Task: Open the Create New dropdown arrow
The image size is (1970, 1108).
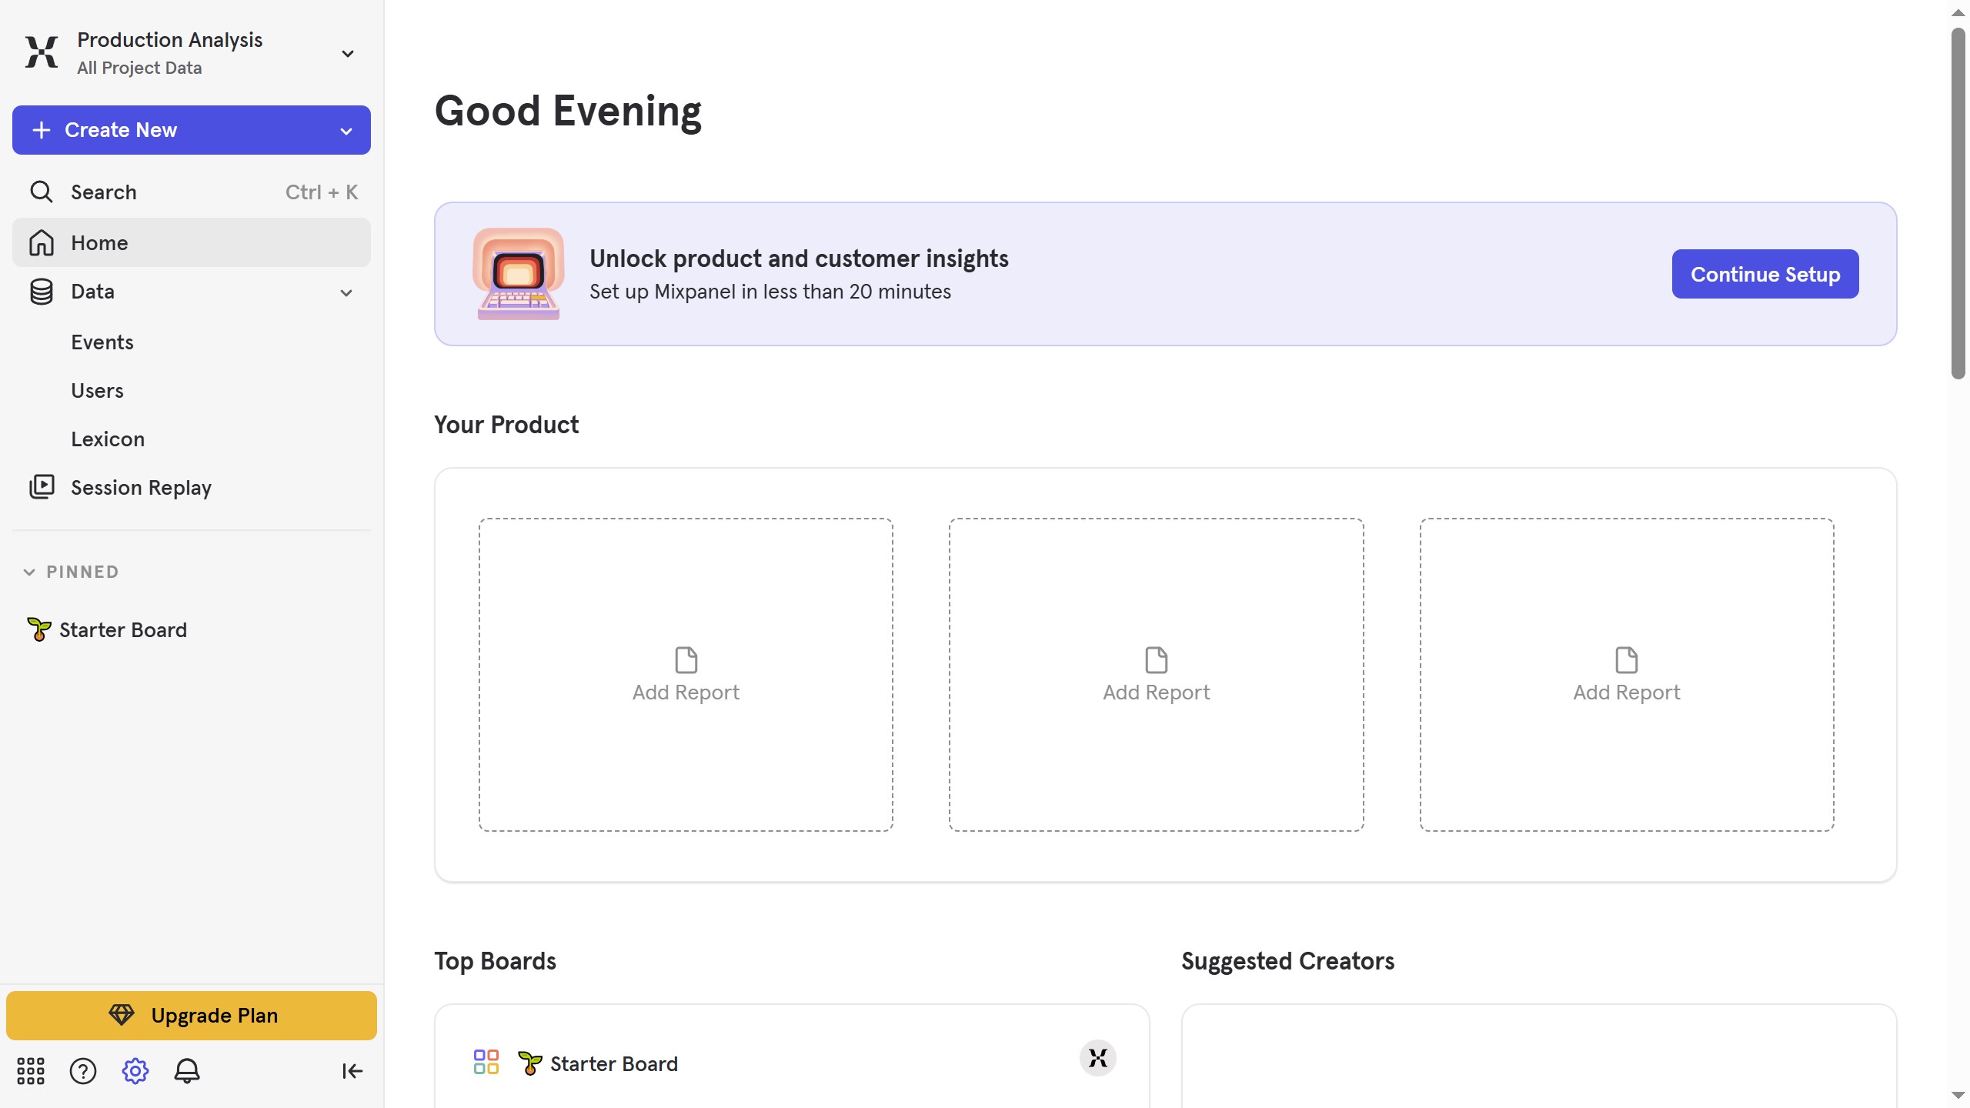Action: tap(346, 131)
